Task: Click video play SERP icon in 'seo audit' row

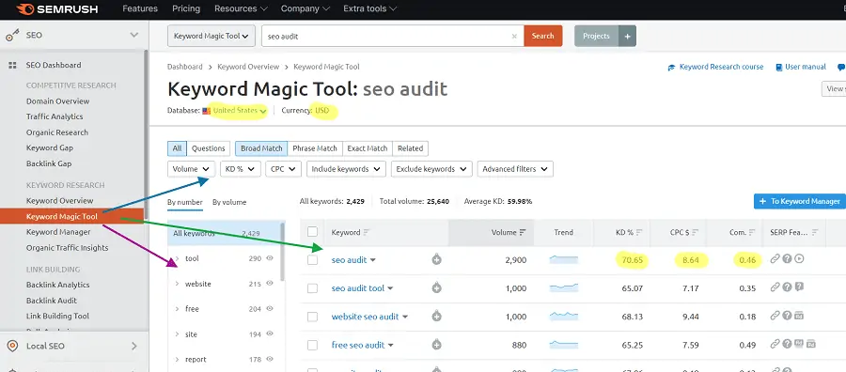Action: click(x=800, y=258)
